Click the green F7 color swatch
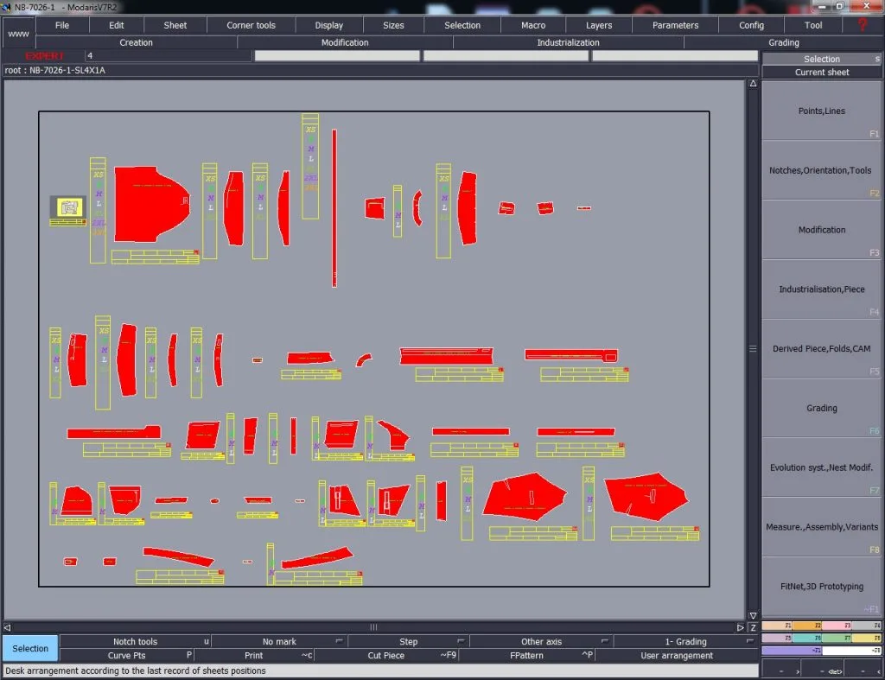 click(837, 638)
